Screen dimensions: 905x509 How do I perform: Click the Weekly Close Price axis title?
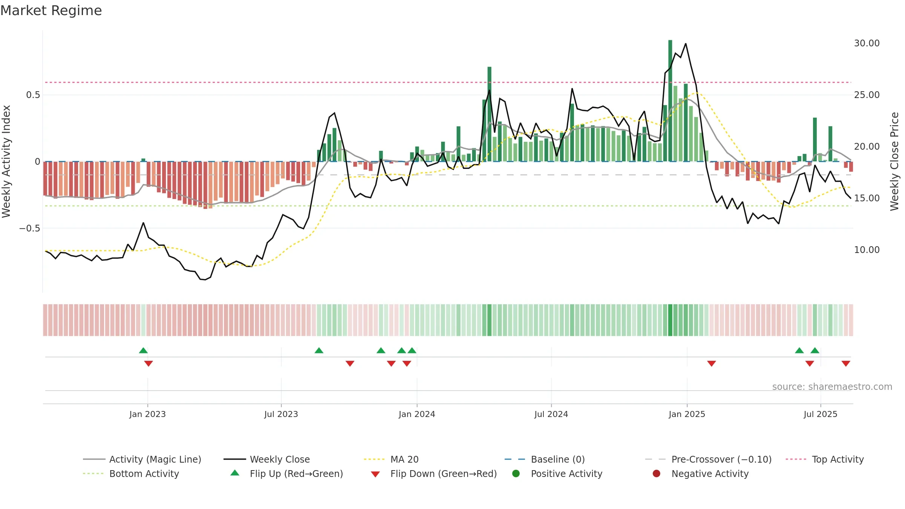point(894,161)
